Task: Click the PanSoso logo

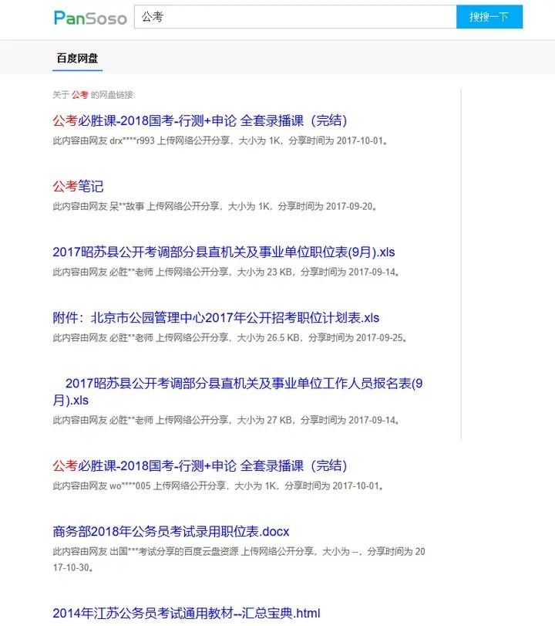Action: point(90,17)
